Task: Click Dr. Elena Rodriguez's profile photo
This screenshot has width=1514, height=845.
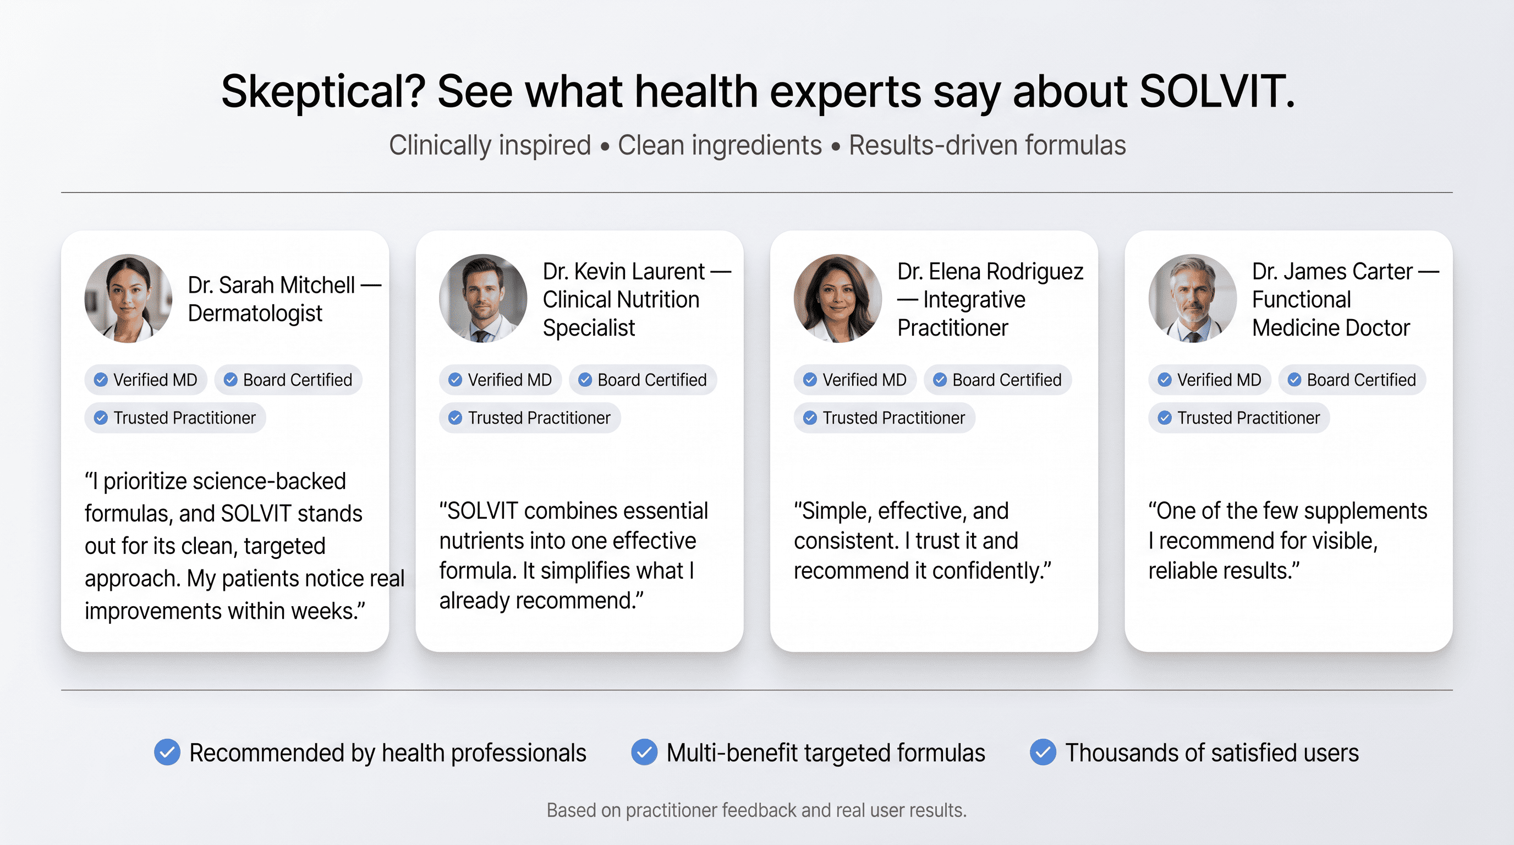Action: point(837,299)
